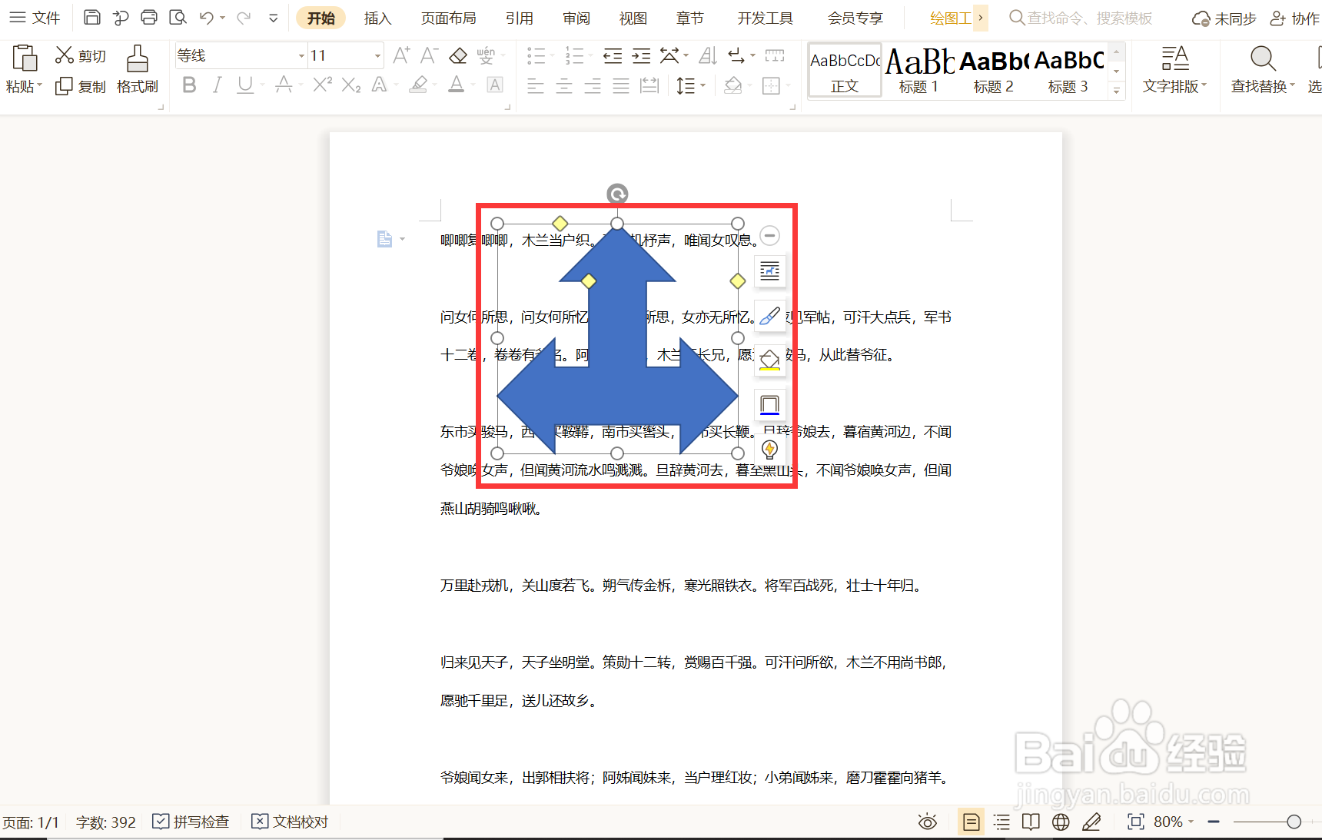This screenshot has width=1322, height=840.
Task: Open shape style brush icon
Action: (x=769, y=316)
